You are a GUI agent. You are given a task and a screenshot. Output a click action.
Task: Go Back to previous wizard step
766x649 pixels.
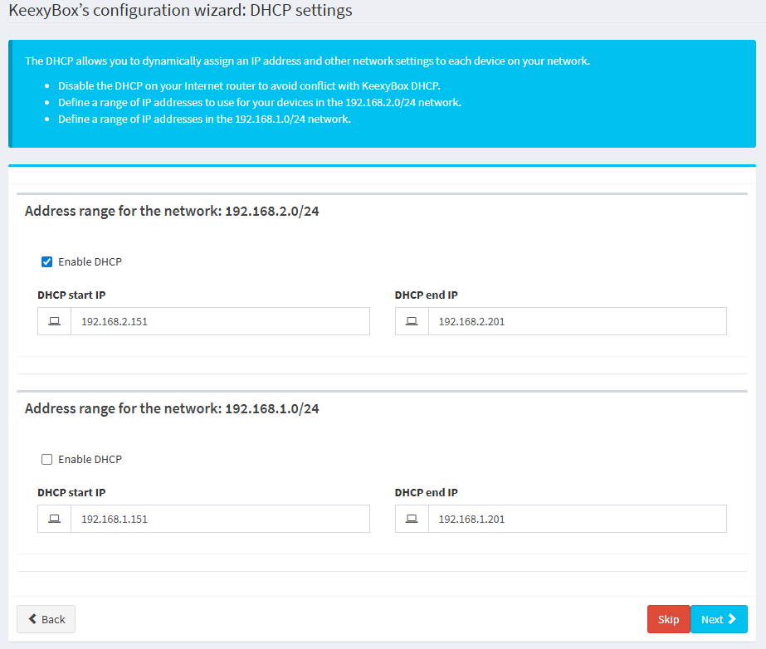[x=46, y=619]
